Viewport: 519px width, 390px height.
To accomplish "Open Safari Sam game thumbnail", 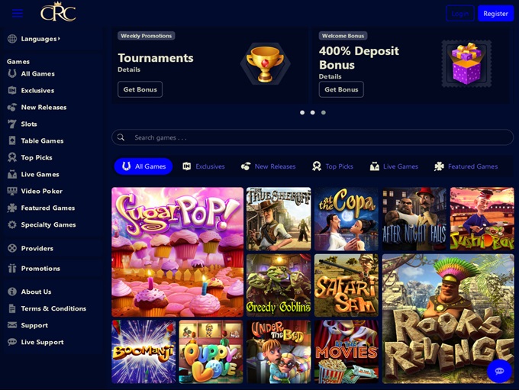I will (x=347, y=285).
